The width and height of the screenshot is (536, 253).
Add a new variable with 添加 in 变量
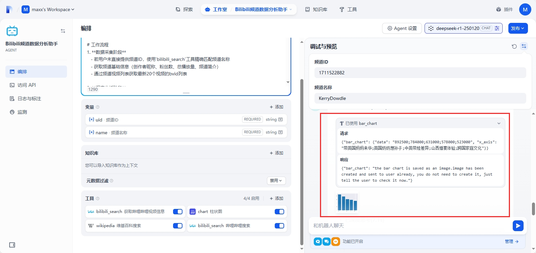coord(276,107)
